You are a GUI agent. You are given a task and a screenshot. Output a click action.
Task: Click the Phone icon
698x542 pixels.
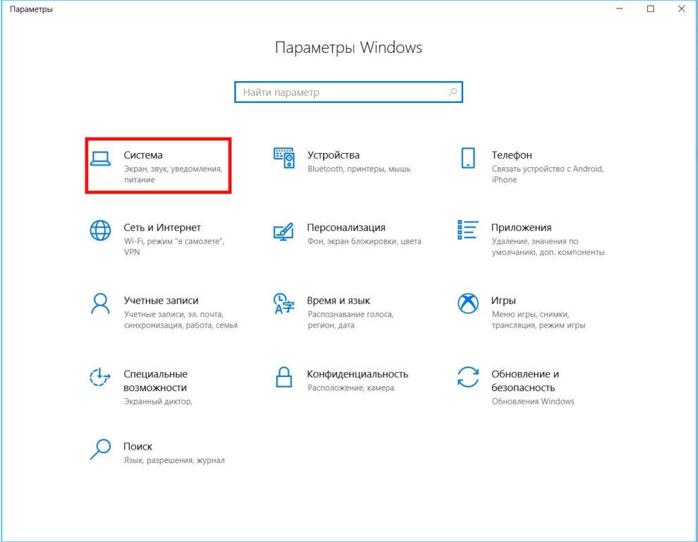point(468,159)
